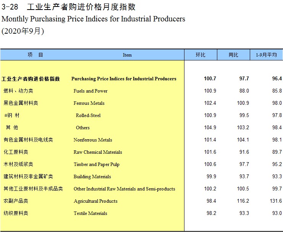Select the title 工业生产者购进价格月度指数
This screenshot has height=244, width=283.
(x=81, y=7)
